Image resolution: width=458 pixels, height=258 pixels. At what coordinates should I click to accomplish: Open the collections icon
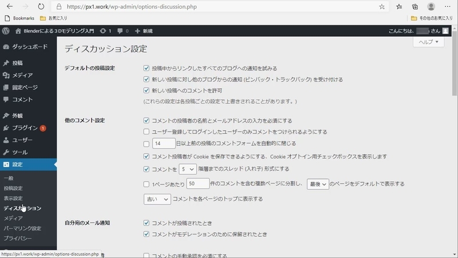[414, 6]
